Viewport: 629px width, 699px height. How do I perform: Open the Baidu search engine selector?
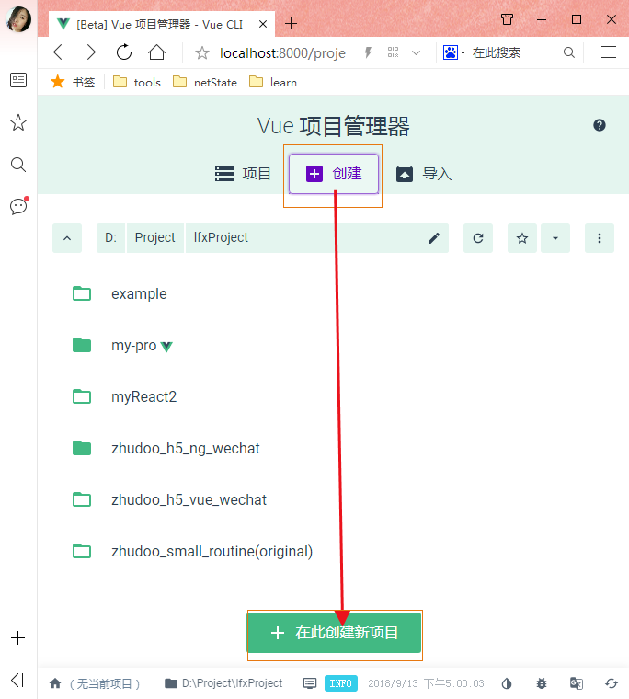click(454, 52)
